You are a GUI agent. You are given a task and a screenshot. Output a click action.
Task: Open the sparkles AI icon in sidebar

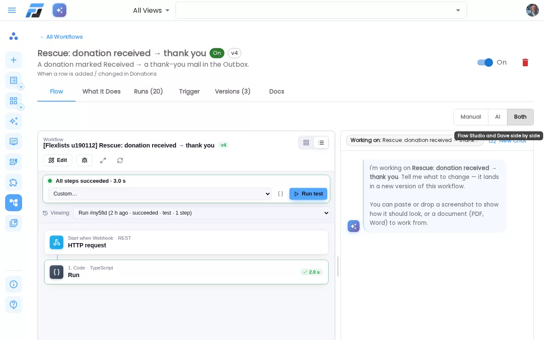14,121
